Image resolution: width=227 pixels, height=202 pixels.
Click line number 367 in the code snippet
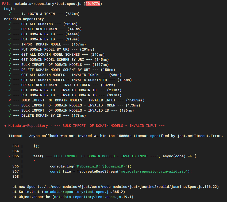tap(15, 171)
